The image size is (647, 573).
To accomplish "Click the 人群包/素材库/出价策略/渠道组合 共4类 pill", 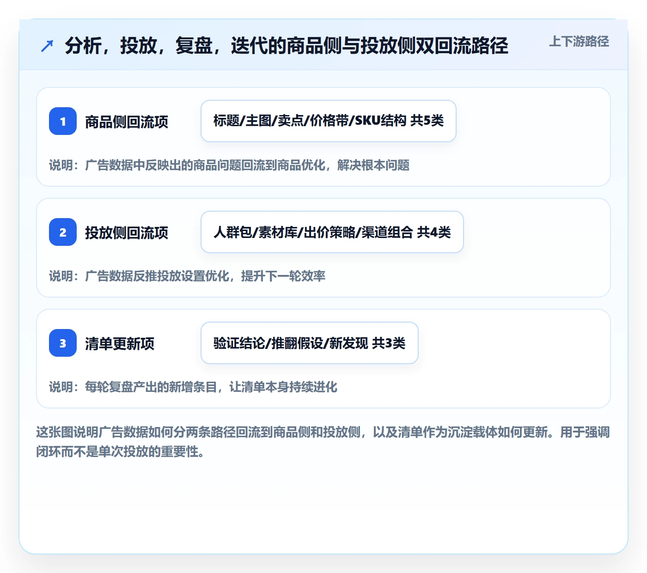I will 332,232.
